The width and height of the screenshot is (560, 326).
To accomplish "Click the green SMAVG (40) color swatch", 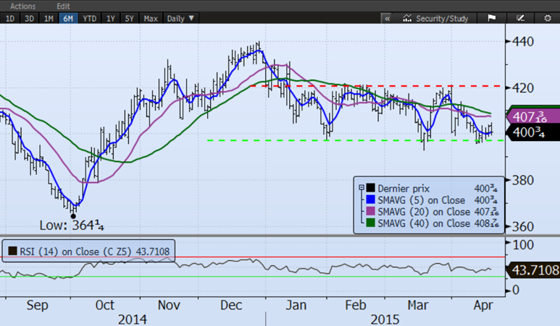I will [372, 223].
